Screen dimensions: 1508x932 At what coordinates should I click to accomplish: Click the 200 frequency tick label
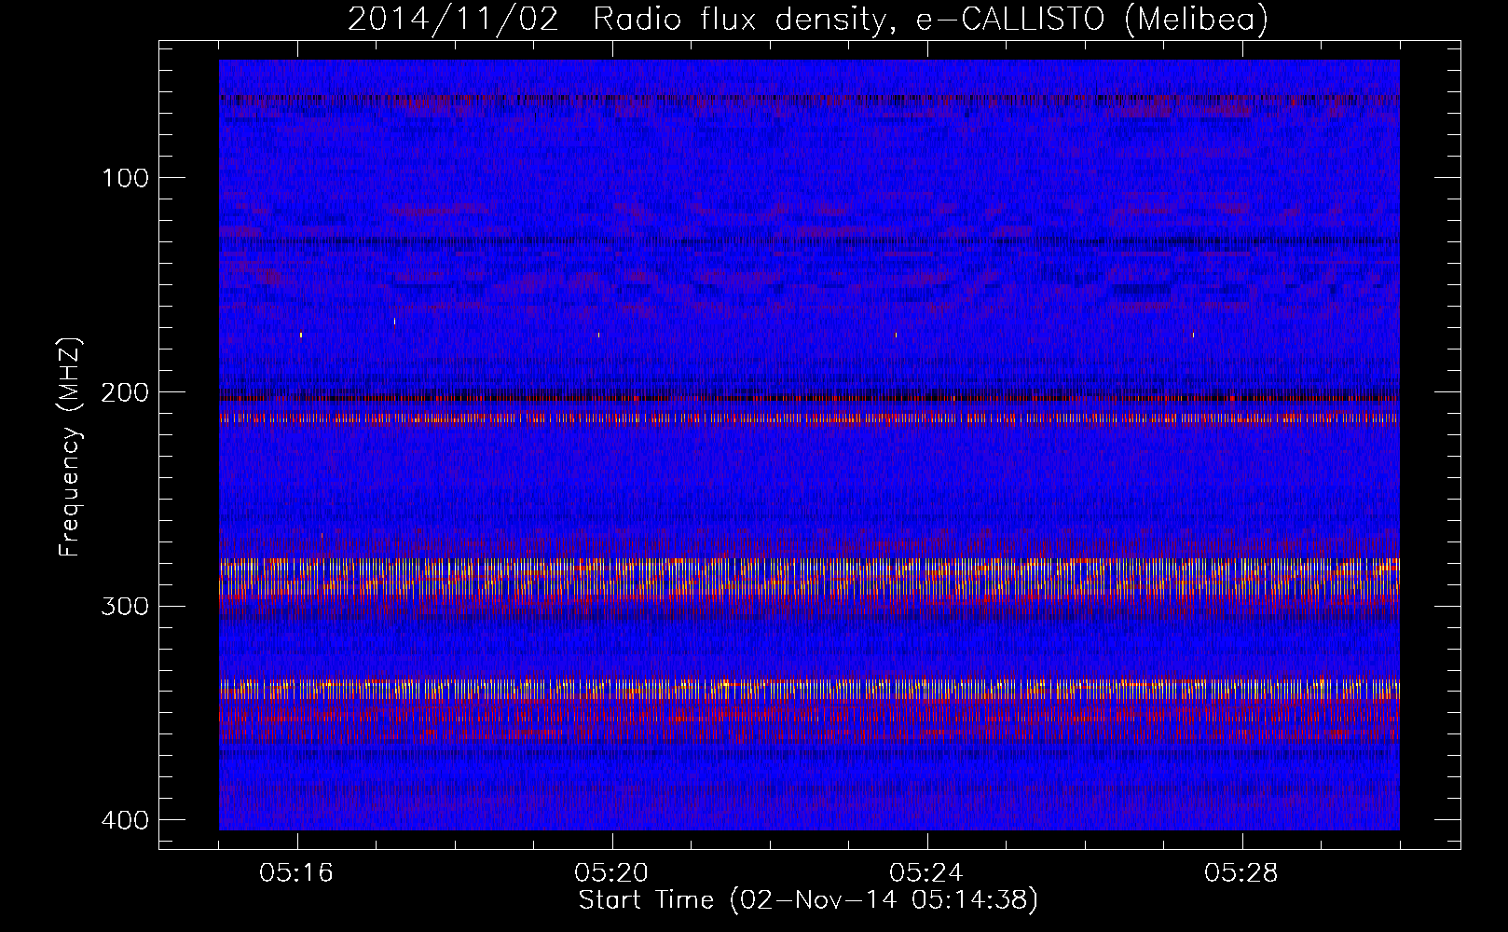(123, 392)
